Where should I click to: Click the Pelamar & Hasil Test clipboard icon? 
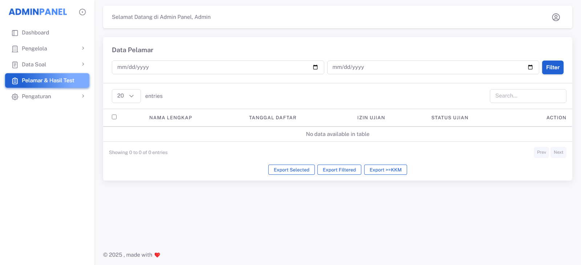(15, 81)
